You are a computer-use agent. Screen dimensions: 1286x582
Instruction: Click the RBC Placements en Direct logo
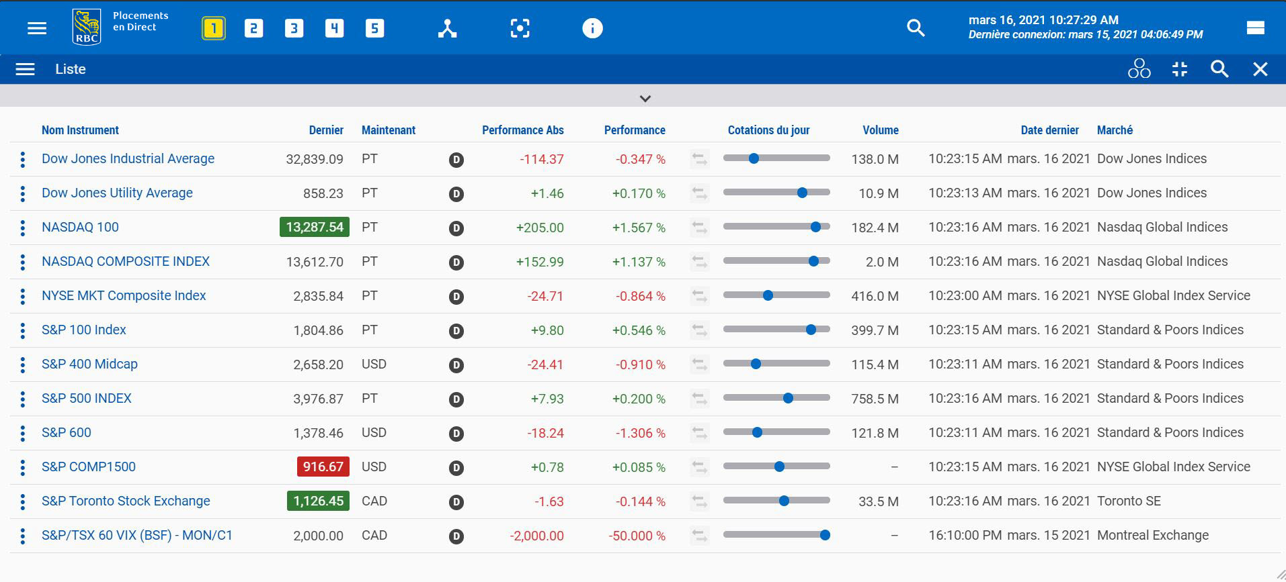click(120, 27)
